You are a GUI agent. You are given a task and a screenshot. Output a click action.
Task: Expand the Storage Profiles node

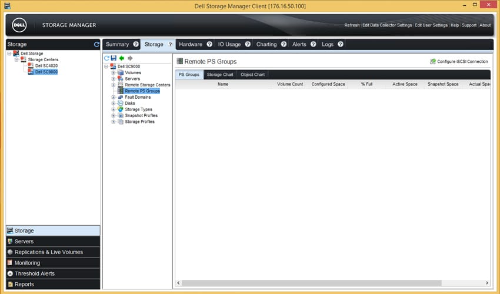point(113,122)
